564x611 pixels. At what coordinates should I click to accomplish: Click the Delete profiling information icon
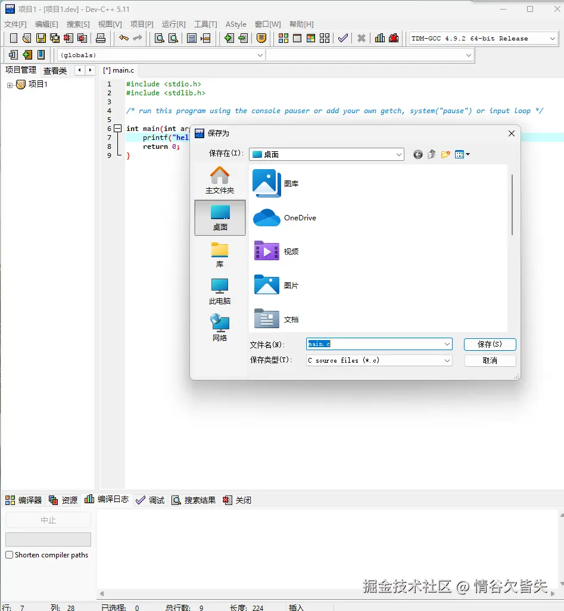(394, 38)
